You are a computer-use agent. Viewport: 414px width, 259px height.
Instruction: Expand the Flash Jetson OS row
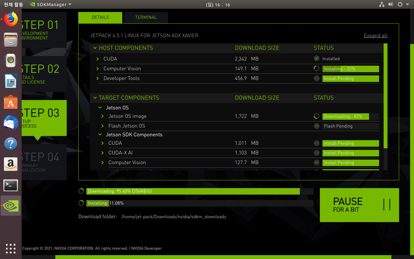point(103,126)
